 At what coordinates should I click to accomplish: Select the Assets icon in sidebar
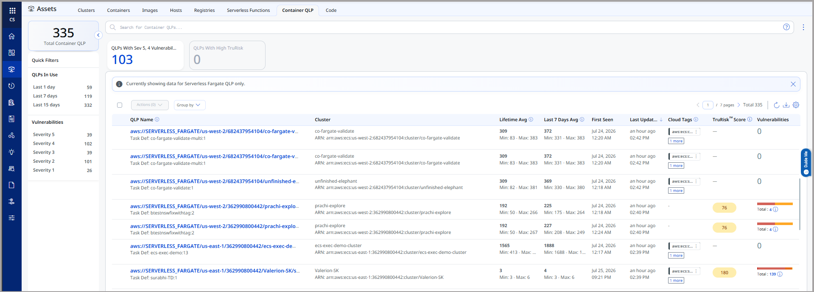click(x=12, y=69)
